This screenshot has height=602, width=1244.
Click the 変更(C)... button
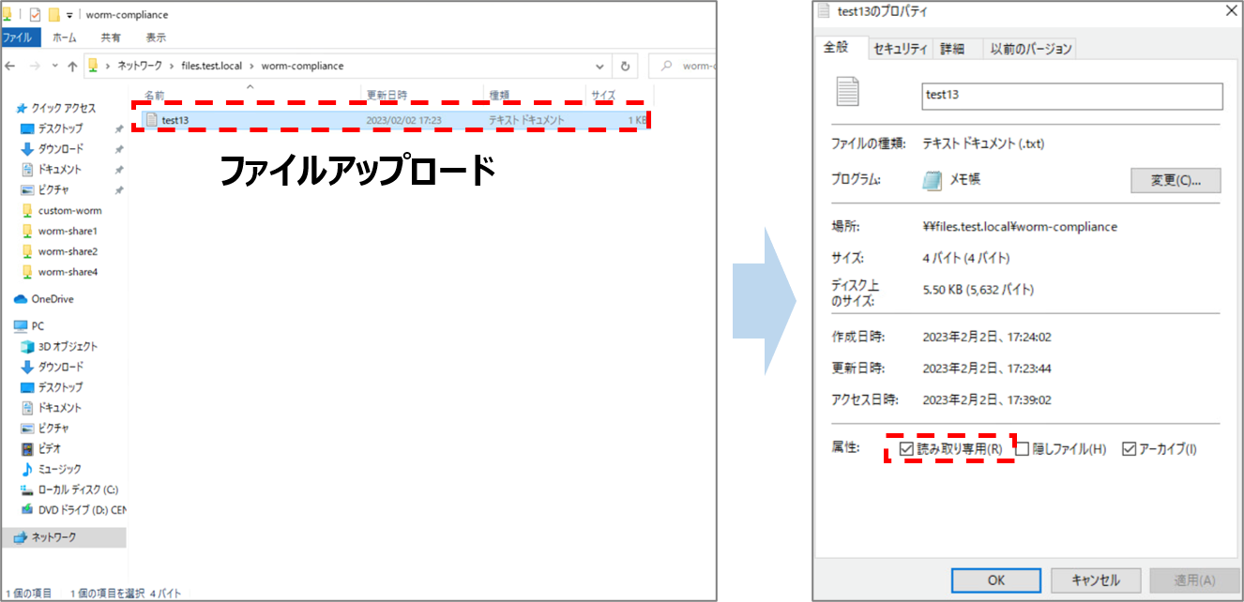[x=1176, y=179]
